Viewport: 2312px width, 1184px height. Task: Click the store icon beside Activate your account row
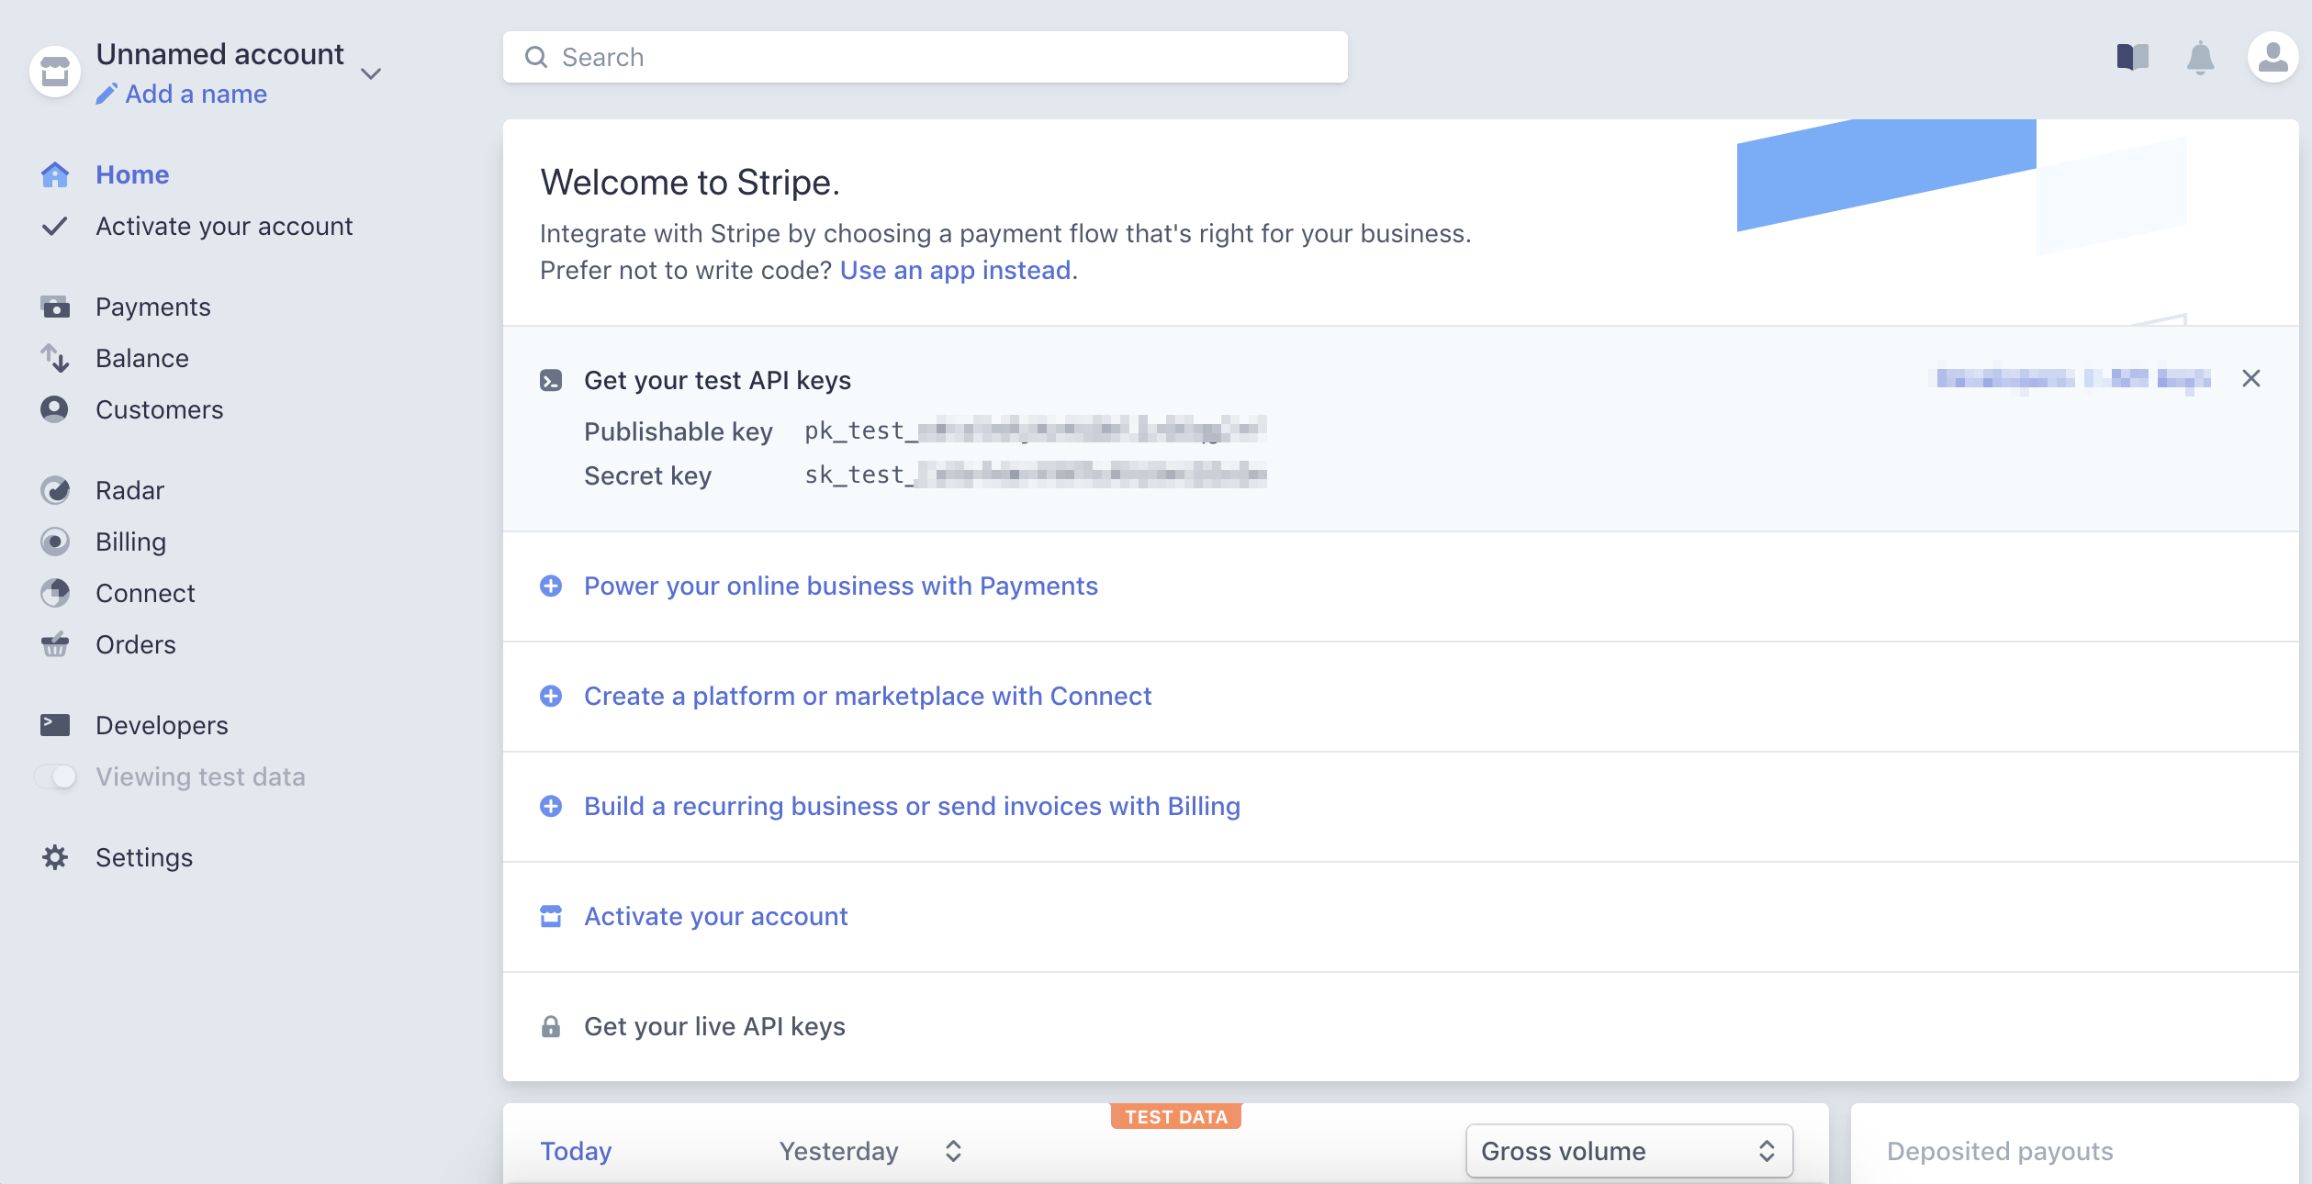(551, 916)
